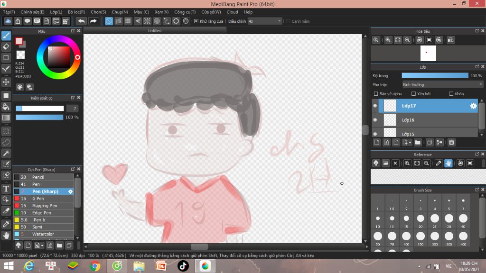Pick the Magic Wand selection tool
Image resolution: width=486 pixels, height=273 pixels.
(x=6, y=153)
